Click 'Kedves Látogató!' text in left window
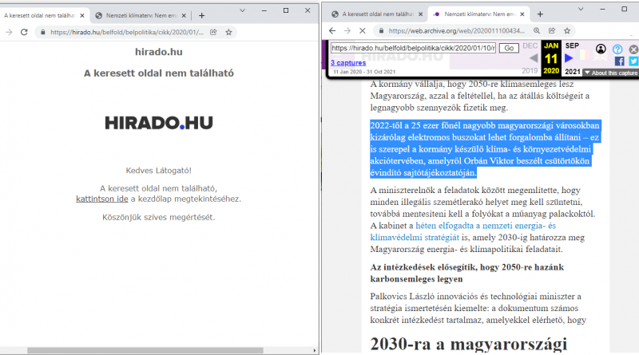639x355 pixels. 158,170
